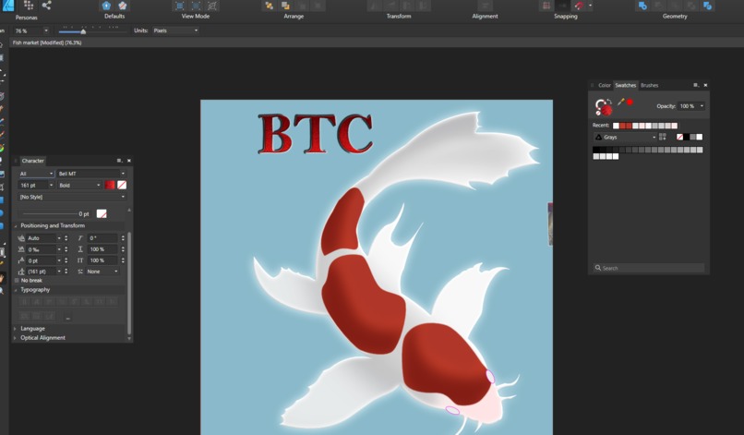Close the Swatches panel
This screenshot has height=435, width=744.
[x=705, y=86]
